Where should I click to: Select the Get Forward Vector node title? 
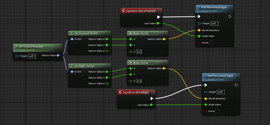(x=86, y=33)
